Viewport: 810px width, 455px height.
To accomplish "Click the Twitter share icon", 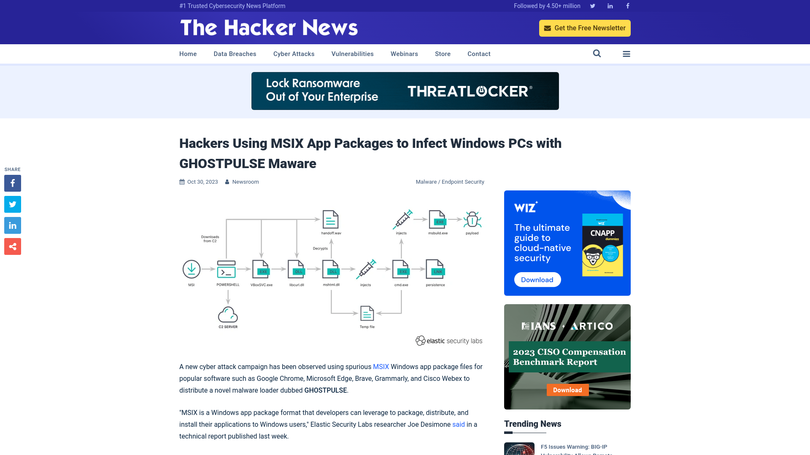I will point(12,204).
